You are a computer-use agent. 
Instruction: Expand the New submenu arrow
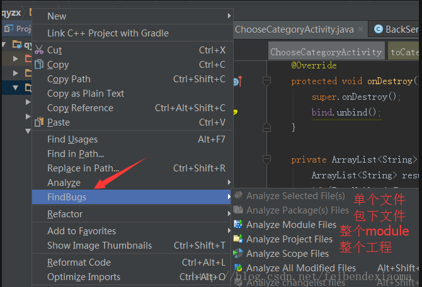pyautogui.click(x=229, y=16)
